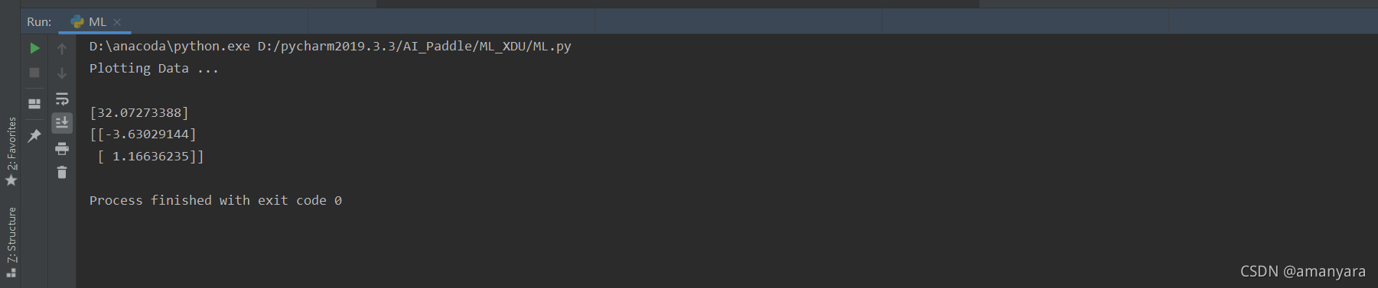1378x288 pixels.
Task: Stop the process with the square icon
Action: (x=34, y=73)
